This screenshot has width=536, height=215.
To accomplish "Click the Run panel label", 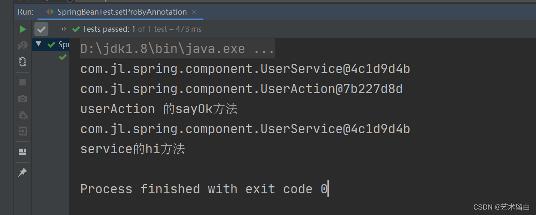I will (26, 12).
